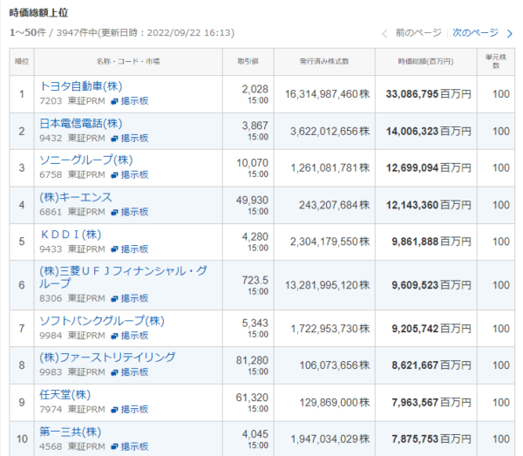The width and height of the screenshot is (523, 456).
Task: Open the (株)ファーストリテイリング link
Action: tap(107, 357)
